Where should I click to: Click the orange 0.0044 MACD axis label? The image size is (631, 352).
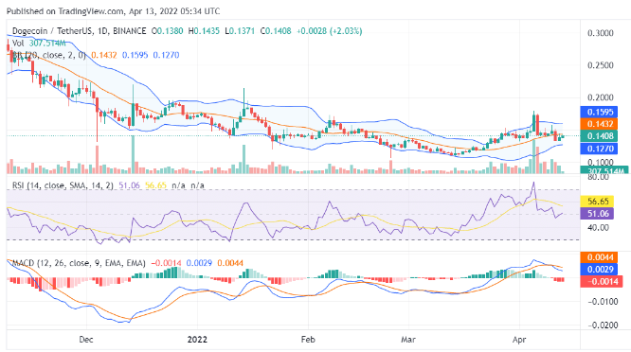click(x=599, y=257)
